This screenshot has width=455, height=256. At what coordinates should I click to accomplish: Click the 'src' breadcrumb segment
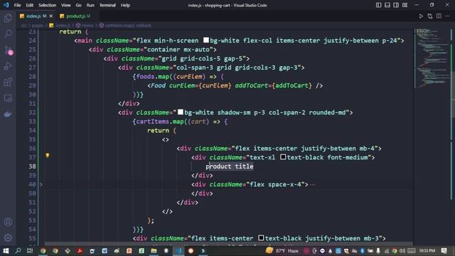click(x=23, y=26)
